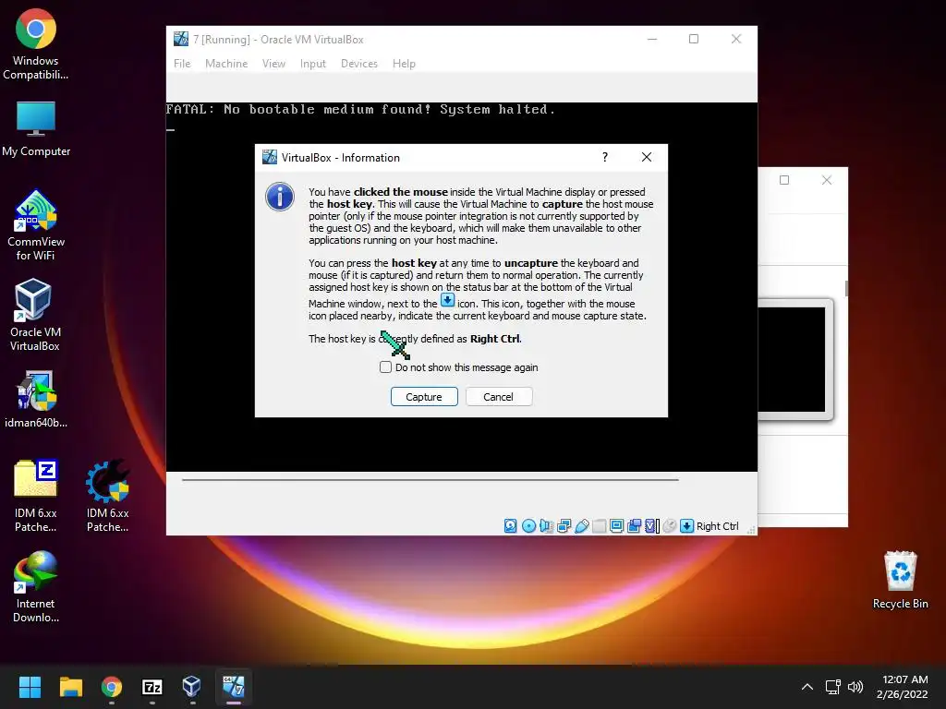Select the My Computer desktop icon
This screenshot has width=946, height=709.
(x=36, y=129)
